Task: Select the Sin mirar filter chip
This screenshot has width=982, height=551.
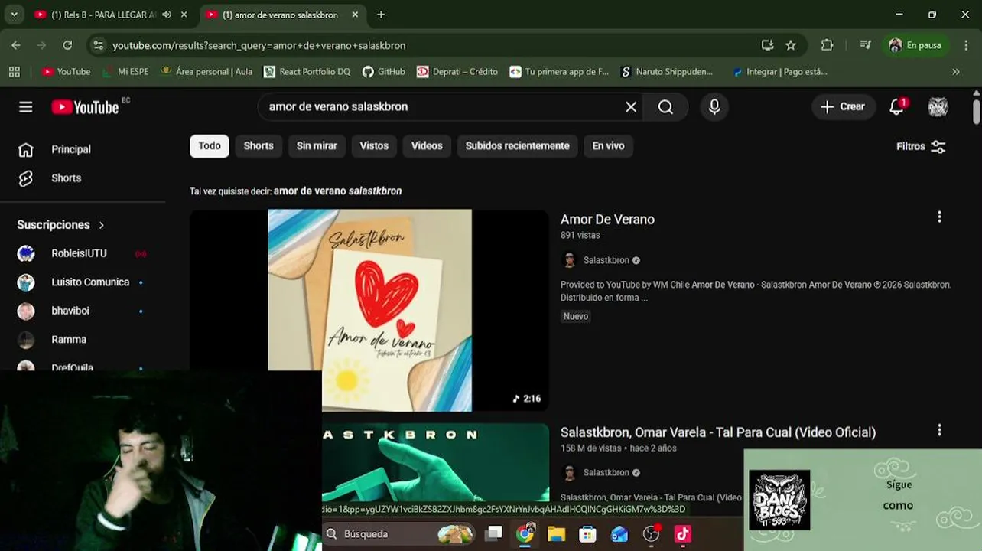Action: (317, 146)
